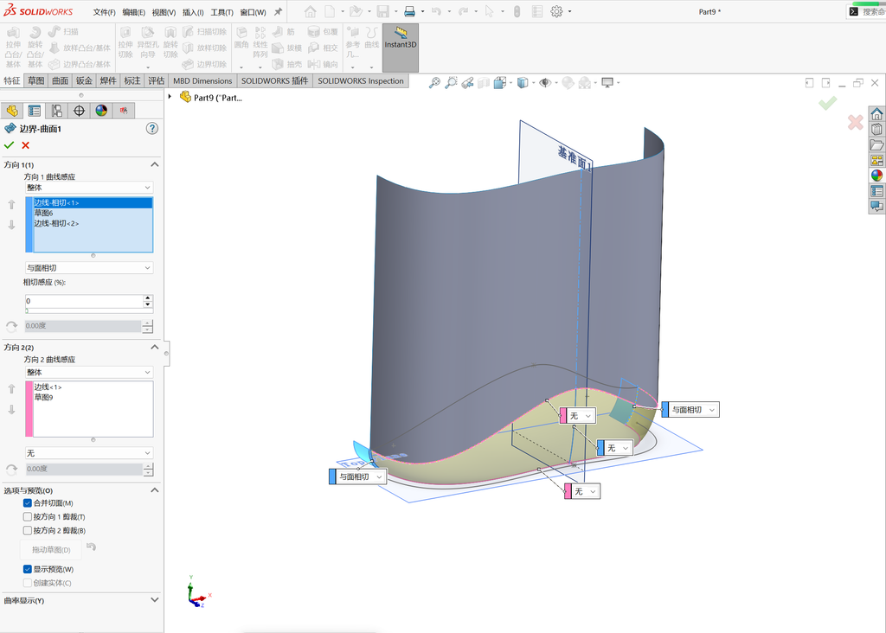This screenshot has height=633, width=886.
Task: Enable 按方向 2 剪裁 checkbox
Action: [x=27, y=530]
